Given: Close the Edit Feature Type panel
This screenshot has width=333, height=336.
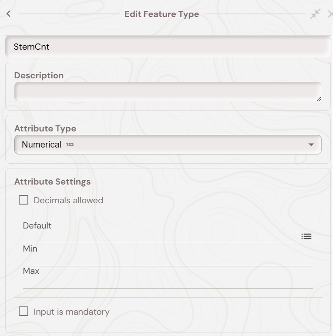Looking at the screenshot, I should [x=330, y=14].
